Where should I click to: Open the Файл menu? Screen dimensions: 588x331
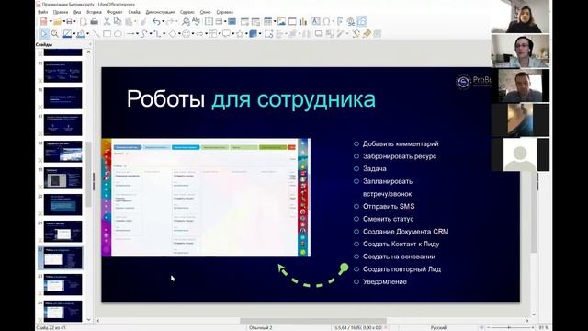tap(43, 12)
